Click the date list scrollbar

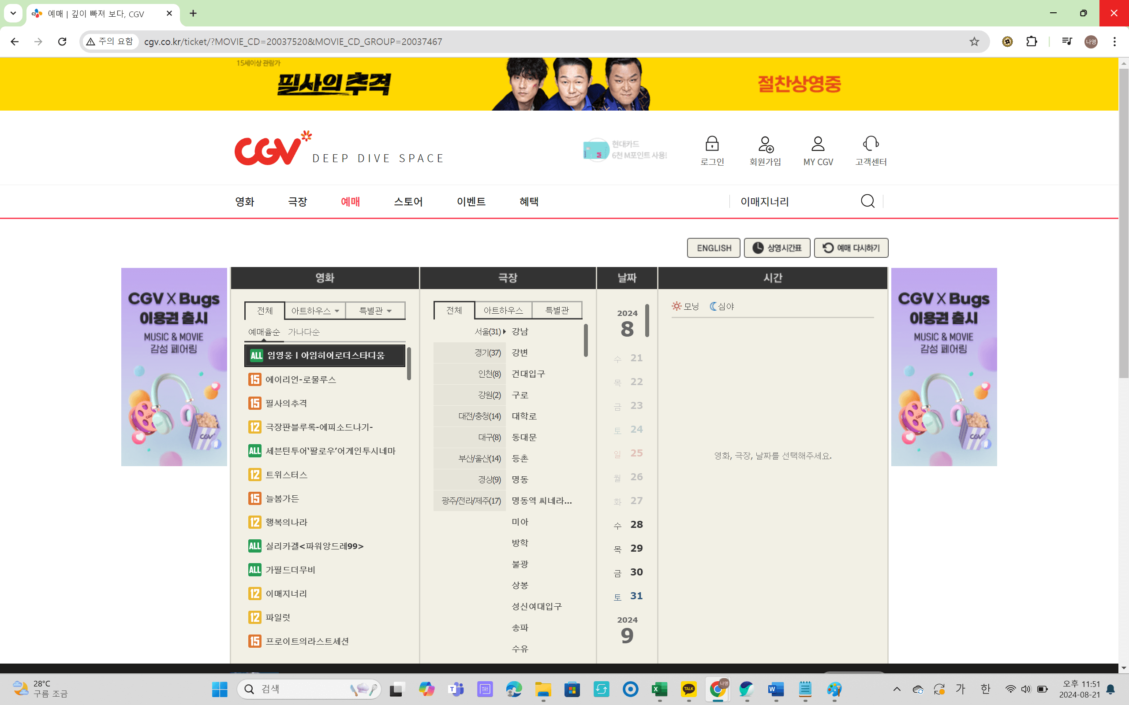[647, 320]
